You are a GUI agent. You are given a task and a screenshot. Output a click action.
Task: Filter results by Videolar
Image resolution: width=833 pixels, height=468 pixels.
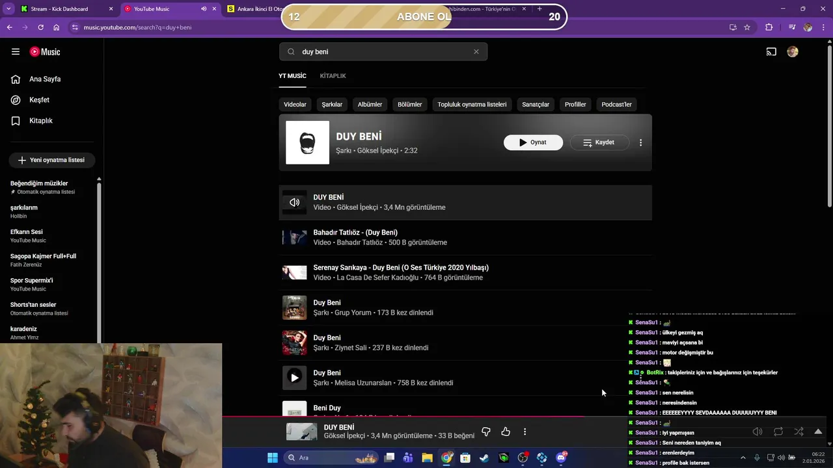[x=295, y=104]
